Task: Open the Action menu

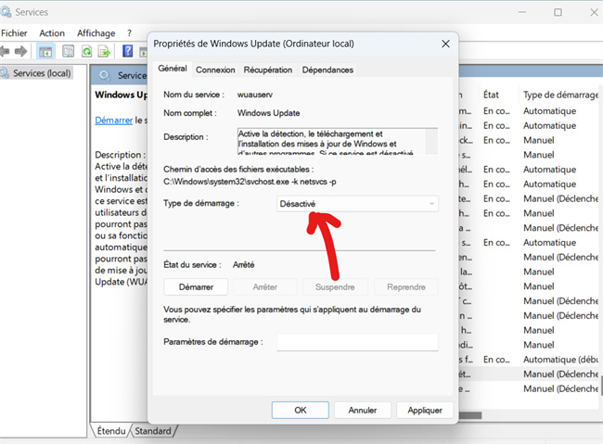Action: point(52,33)
